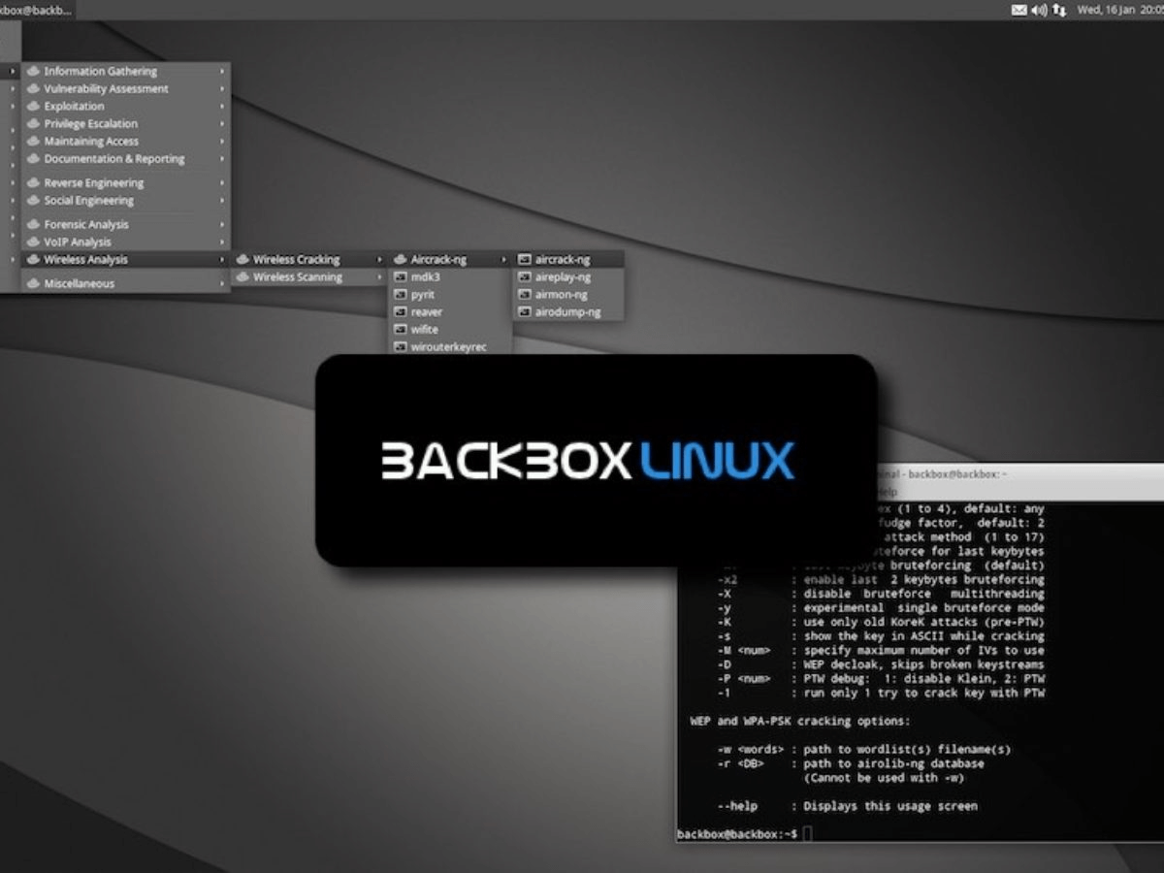
Task: Start airmon-ng from its launcher icon
Action: pyautogui.click(x=525, y=295)
